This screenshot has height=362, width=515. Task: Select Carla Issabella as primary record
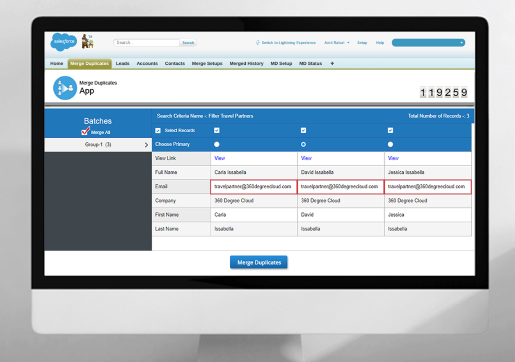[x=217, y=144]
